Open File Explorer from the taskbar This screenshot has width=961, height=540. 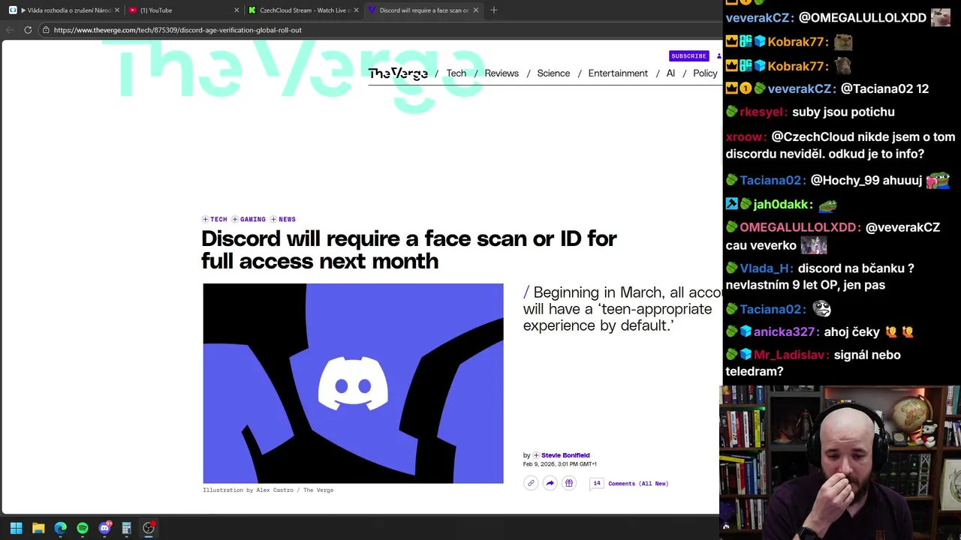pos(38,528)
